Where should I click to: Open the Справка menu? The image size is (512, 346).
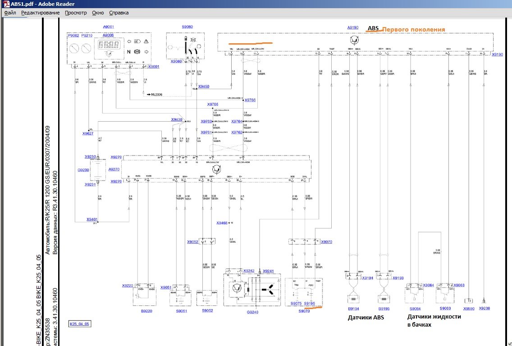tap(119, 13)
